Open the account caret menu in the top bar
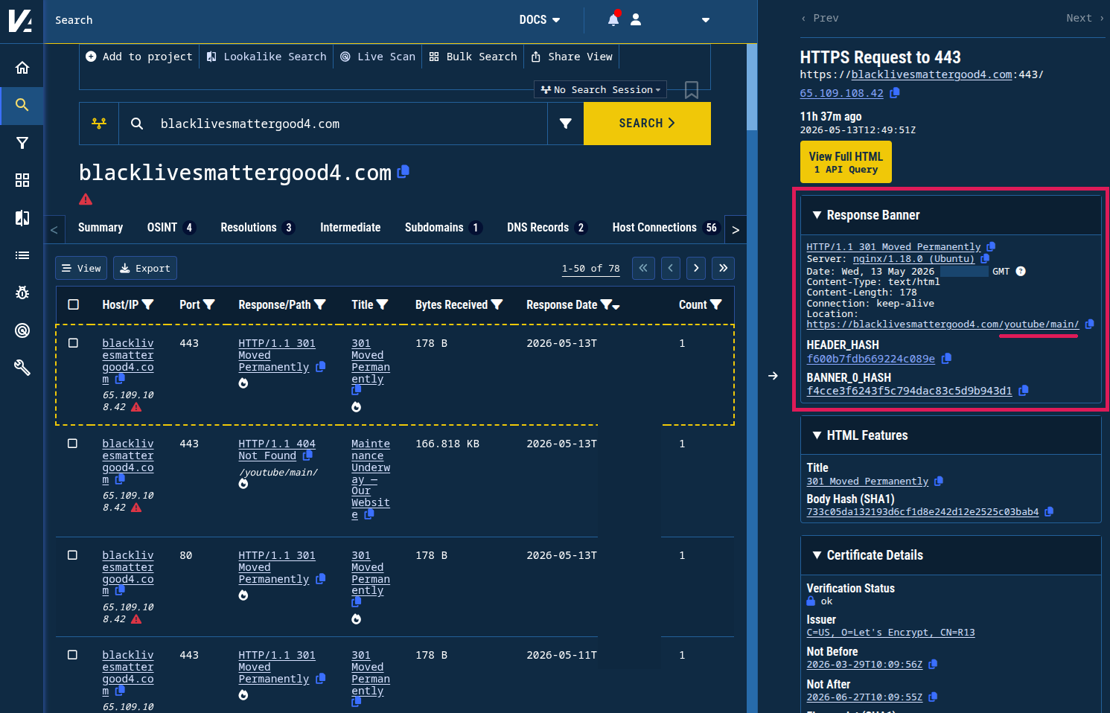The width and height of the screenshot is (1110, 713). point(706,20)
